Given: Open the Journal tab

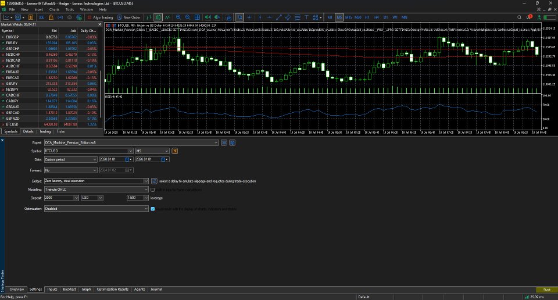Looking at the screenshot, I should (156, 290).
